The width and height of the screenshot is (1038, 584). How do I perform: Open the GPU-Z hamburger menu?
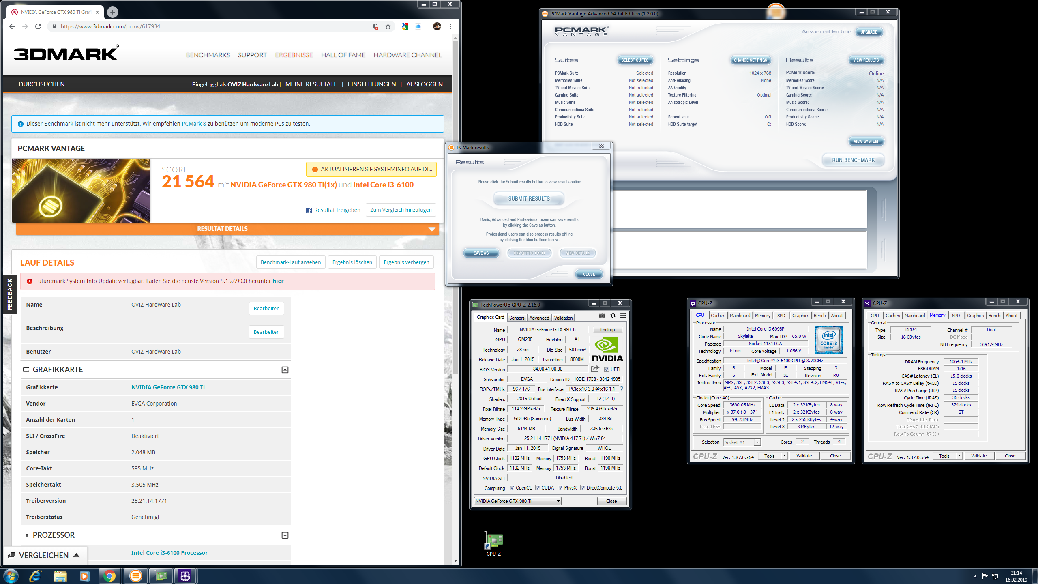pyautogui.click(x=623, y=316)
